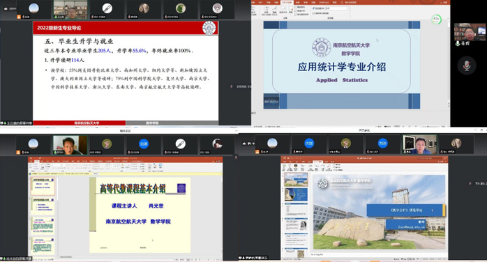Switch to the active slideshow ribbon tab in the statistics window
This screenshot has height=262, width=487.
click(x=287, y=3)
